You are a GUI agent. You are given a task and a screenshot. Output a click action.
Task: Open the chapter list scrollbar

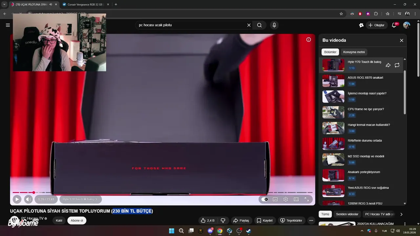405,92
